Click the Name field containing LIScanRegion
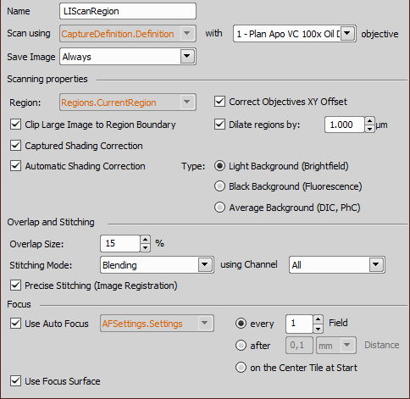This screenshot has height=399, width=410. click(128, 11)
